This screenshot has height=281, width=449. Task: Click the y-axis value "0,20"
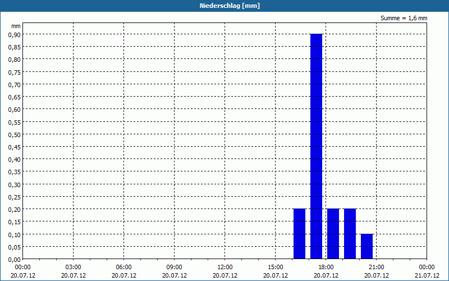point(15,210)
